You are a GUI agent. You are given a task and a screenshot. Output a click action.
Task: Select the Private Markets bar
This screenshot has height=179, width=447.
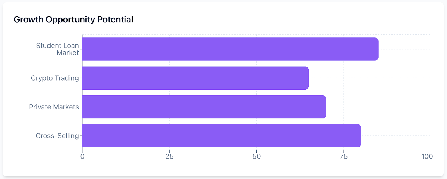point(204,107)
